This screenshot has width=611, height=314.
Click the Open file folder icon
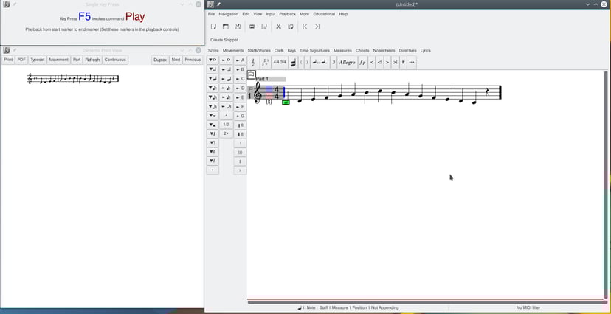(x=226, y=27)
